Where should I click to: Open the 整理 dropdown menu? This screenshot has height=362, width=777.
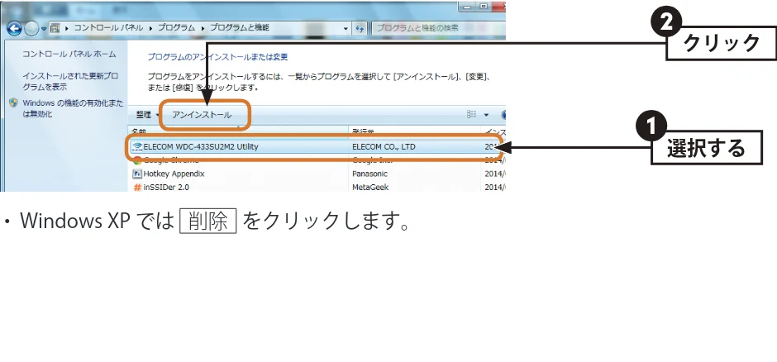(147, 115)
